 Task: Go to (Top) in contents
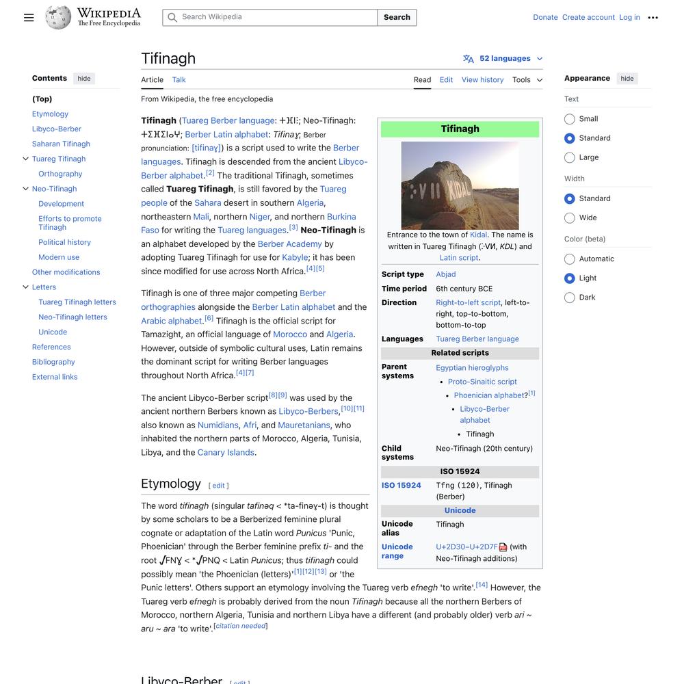[42, 99]
